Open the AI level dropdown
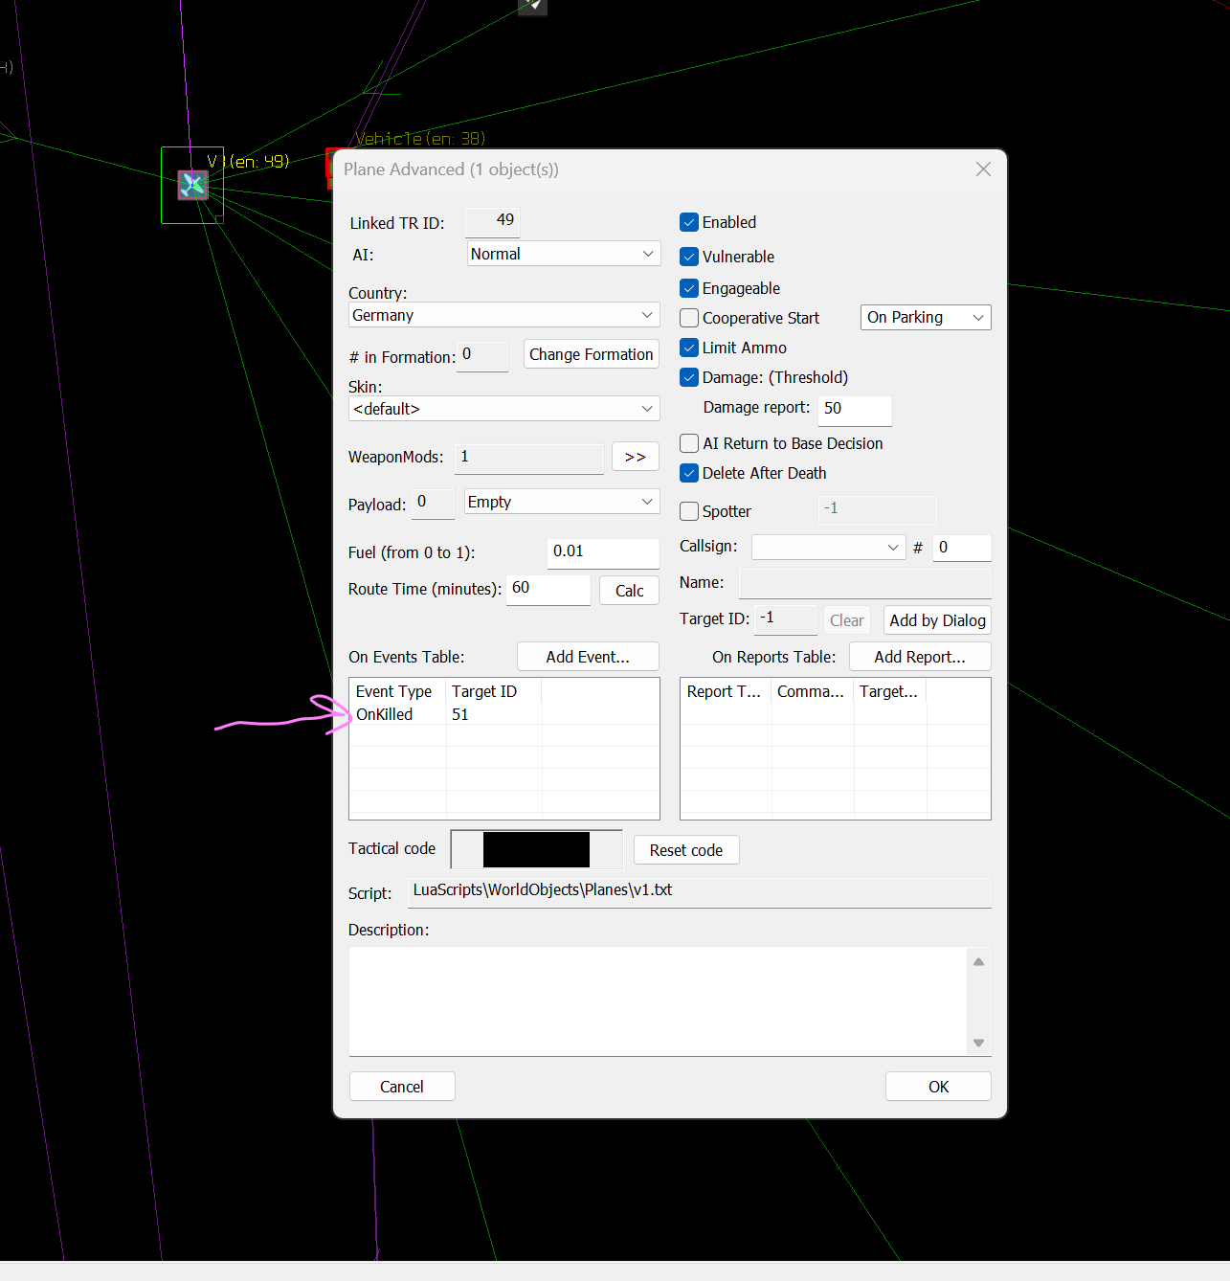 coord(563,254)
